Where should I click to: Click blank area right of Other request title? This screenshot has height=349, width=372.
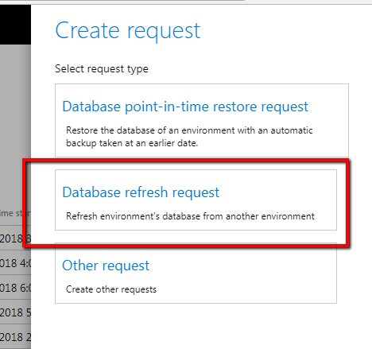click(x=238, y=266)
